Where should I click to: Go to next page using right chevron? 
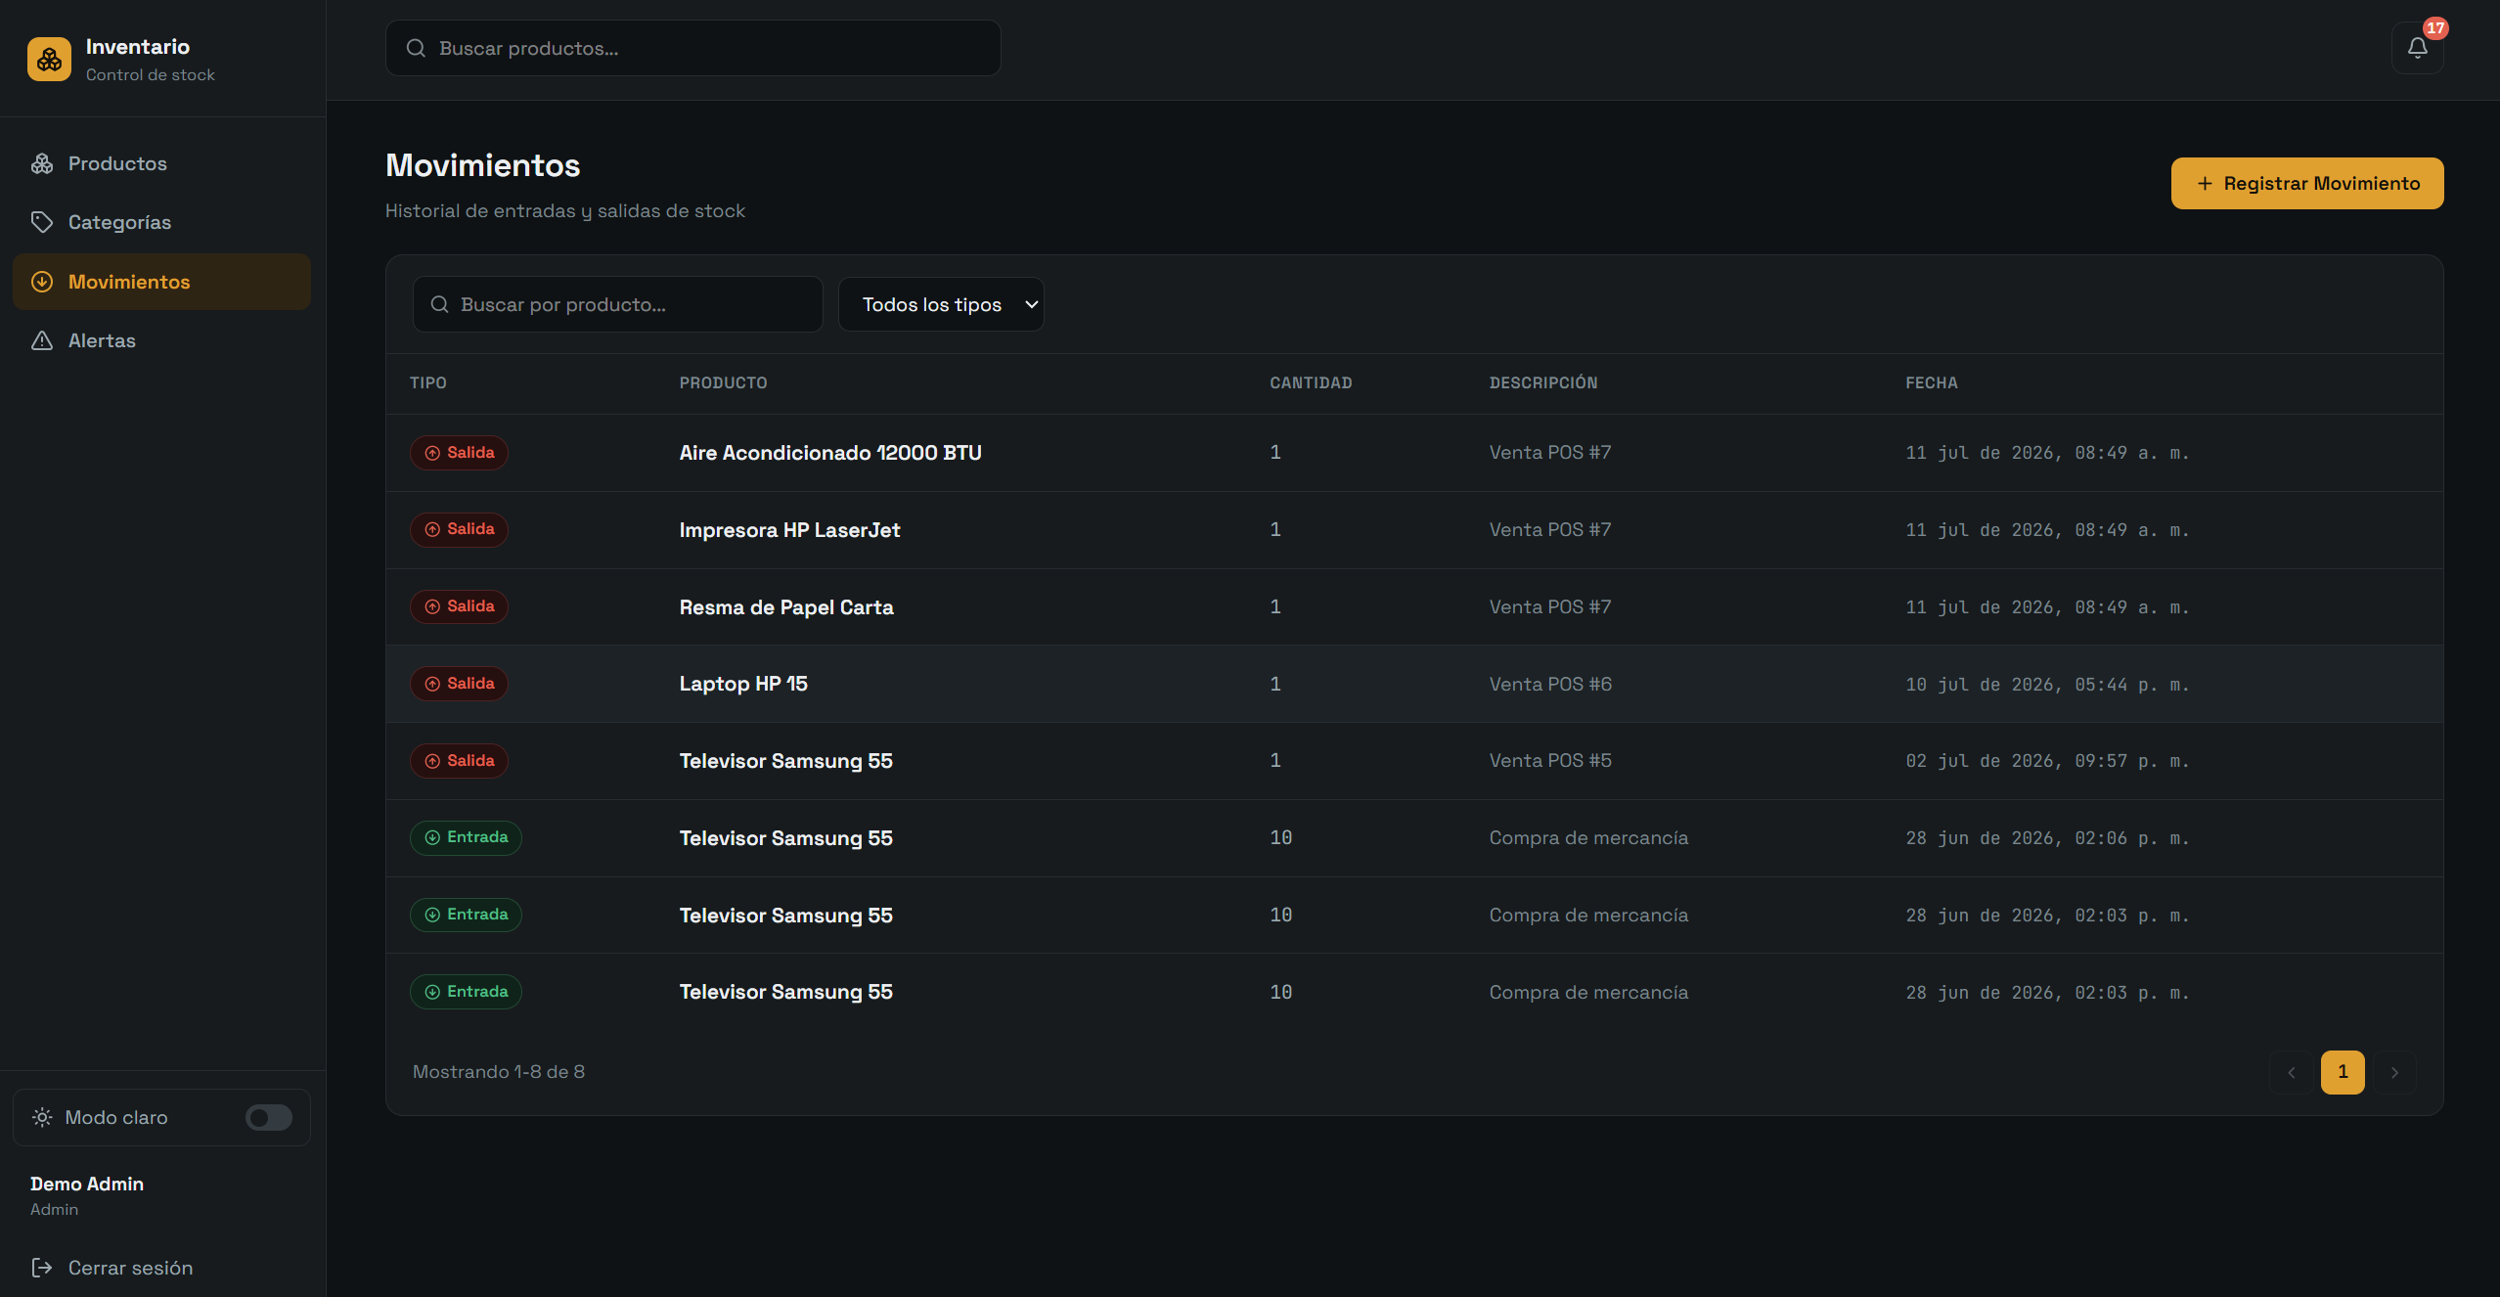click(x=2394, y=1072)
